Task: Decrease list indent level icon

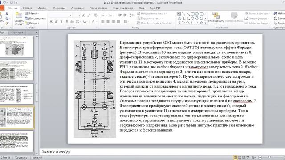Action: coord(120,16)
